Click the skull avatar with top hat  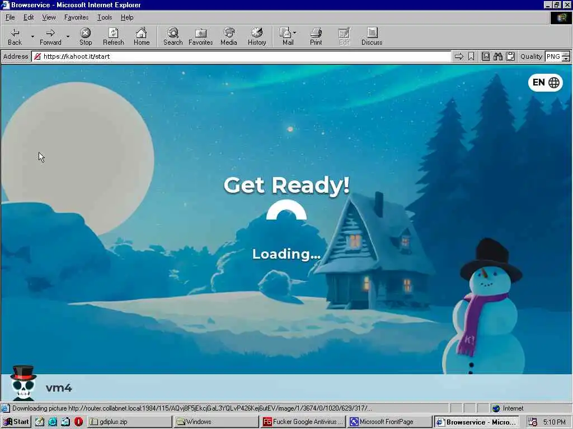coord(23,383)
